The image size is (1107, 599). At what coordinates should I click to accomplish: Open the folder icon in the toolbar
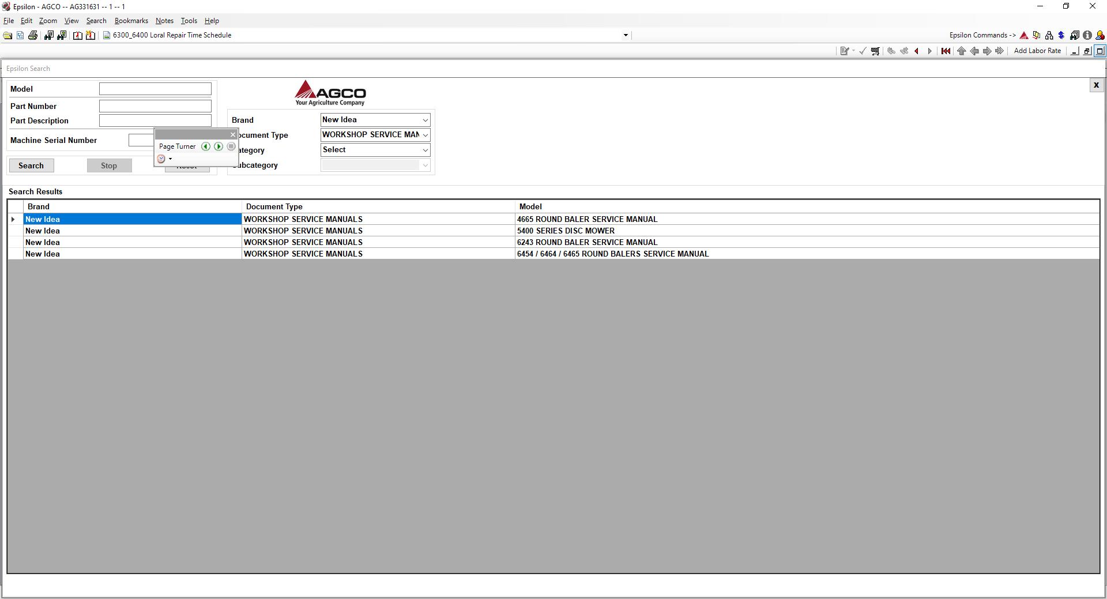pyautogui.click(x=7, y=35)
